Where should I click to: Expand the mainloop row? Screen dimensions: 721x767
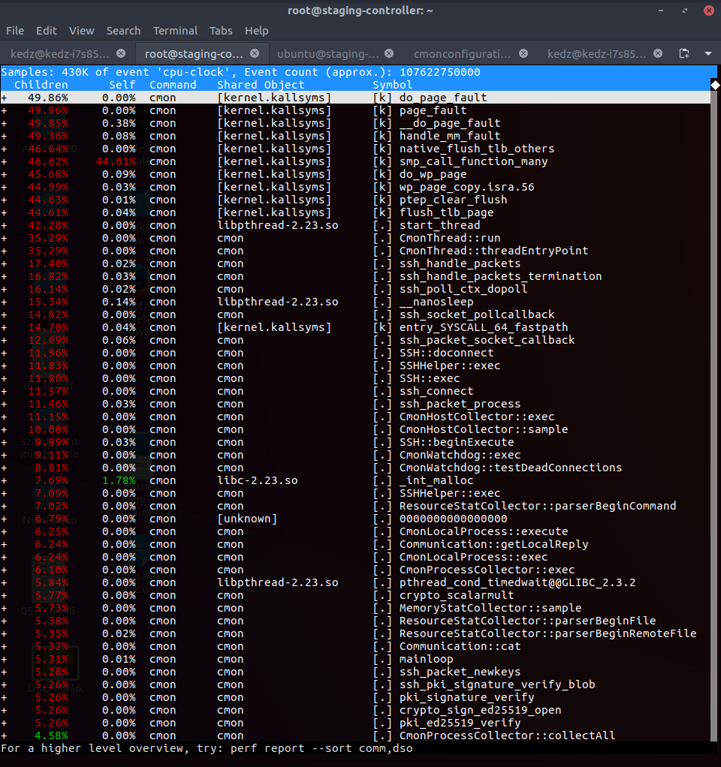[4, 660]
